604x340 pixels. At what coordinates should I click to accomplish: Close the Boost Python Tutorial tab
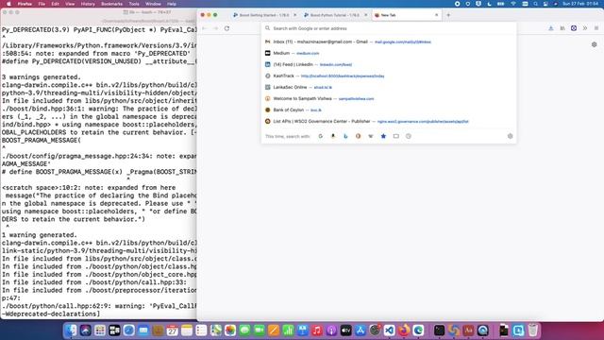coord(366,15)
